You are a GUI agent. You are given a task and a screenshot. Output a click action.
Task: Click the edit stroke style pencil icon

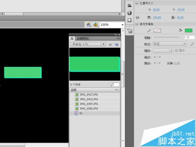(x=192, y=44)
